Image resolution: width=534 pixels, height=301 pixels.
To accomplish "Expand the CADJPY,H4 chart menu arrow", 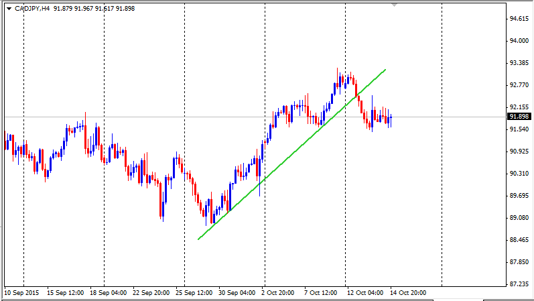I will pos(9,9).
